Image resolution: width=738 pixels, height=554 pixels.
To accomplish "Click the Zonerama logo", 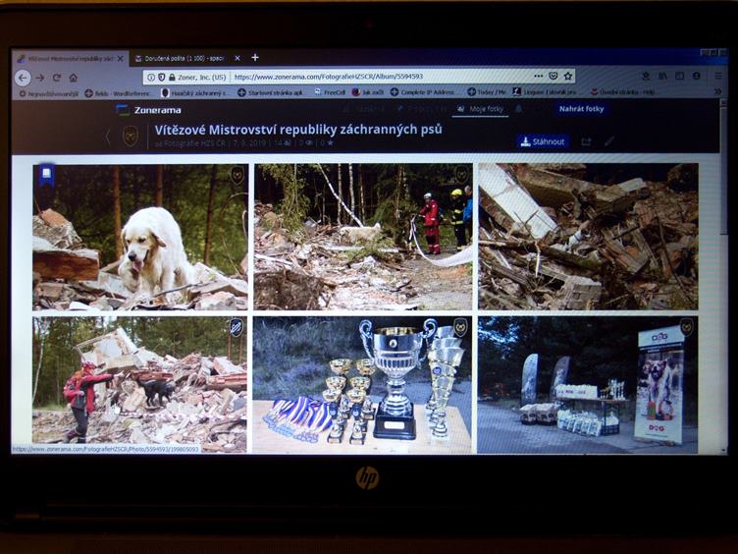I will (149, 110).
